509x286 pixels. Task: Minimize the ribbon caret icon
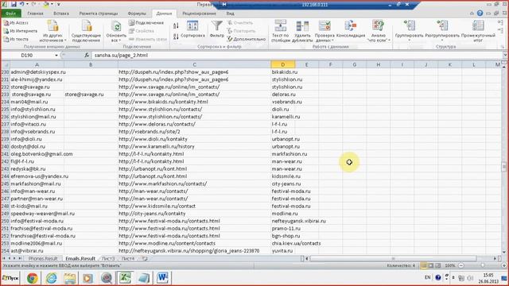472,14
